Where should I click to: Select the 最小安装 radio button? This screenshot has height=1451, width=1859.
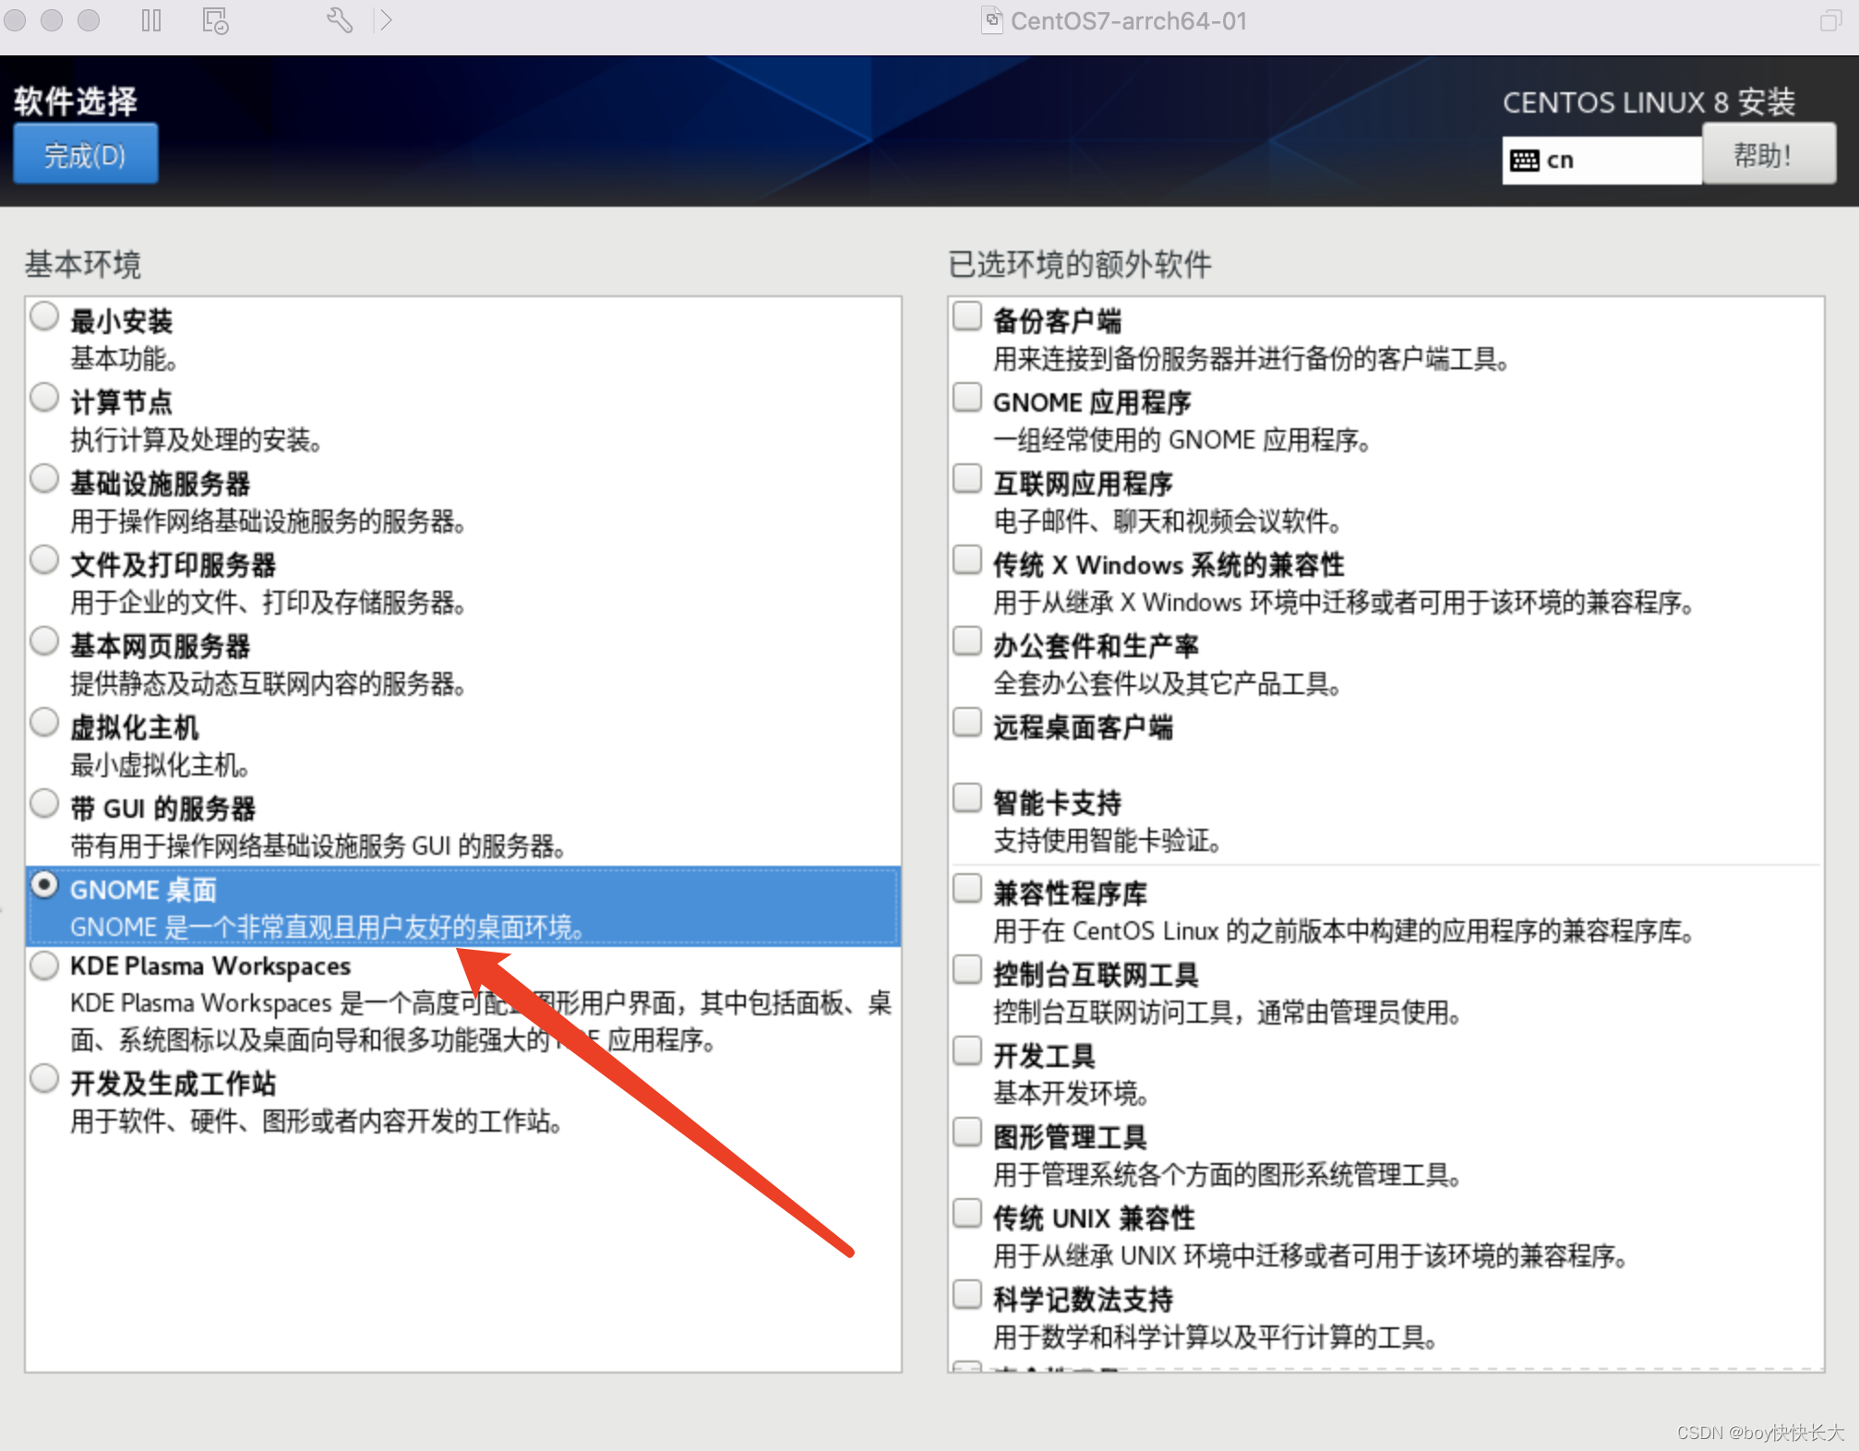pyautogui.click(x=44, y=317)
